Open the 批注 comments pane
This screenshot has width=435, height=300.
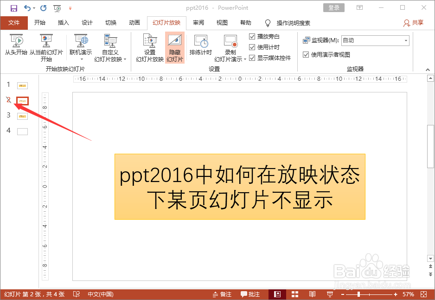click(x=250, y=294)
